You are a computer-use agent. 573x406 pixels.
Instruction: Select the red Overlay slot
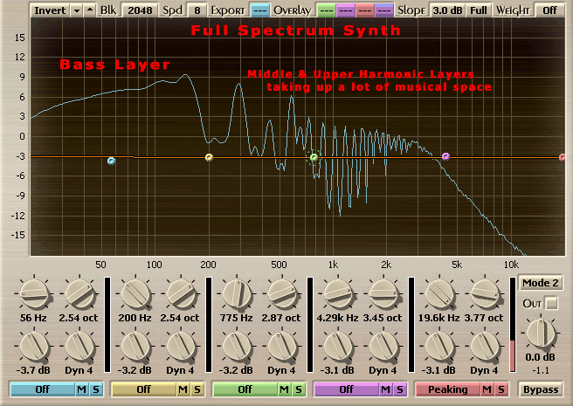(365, 10)
